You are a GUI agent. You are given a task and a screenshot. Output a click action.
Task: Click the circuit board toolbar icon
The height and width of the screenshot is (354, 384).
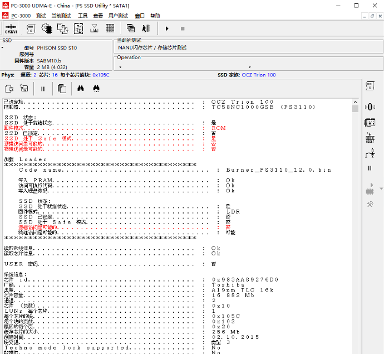pyautogui.click(x=78, y=28)
